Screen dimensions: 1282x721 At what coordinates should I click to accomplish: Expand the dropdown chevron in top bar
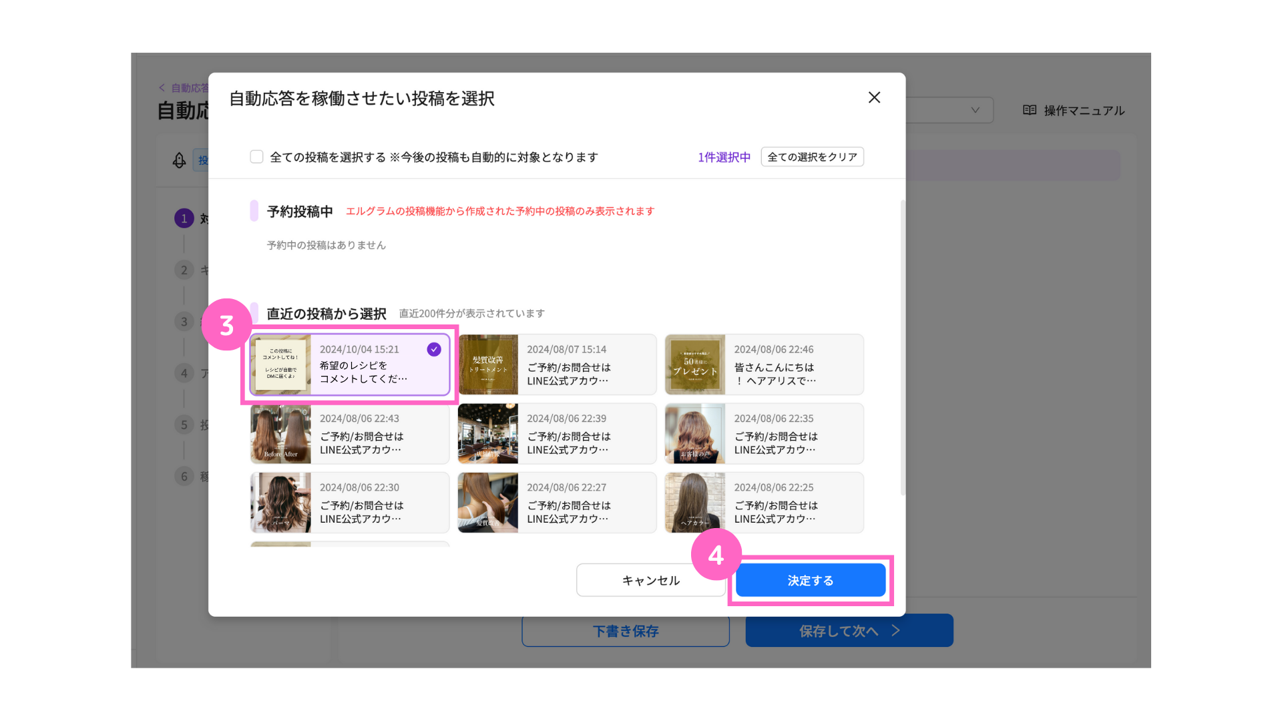pos(975,110)
